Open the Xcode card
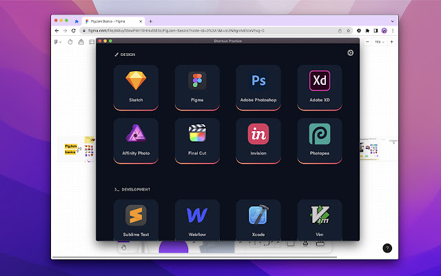The height and width of the screenshot is (276, 441). click(x=258, y=220)
